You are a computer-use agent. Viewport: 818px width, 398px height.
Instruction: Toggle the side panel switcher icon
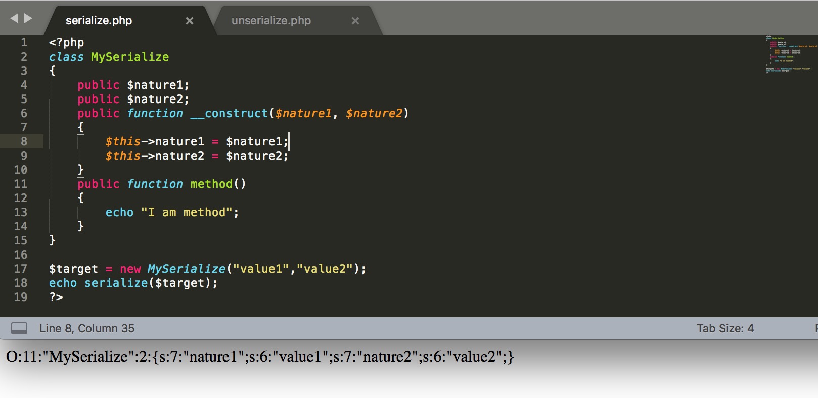pos(19,328)
